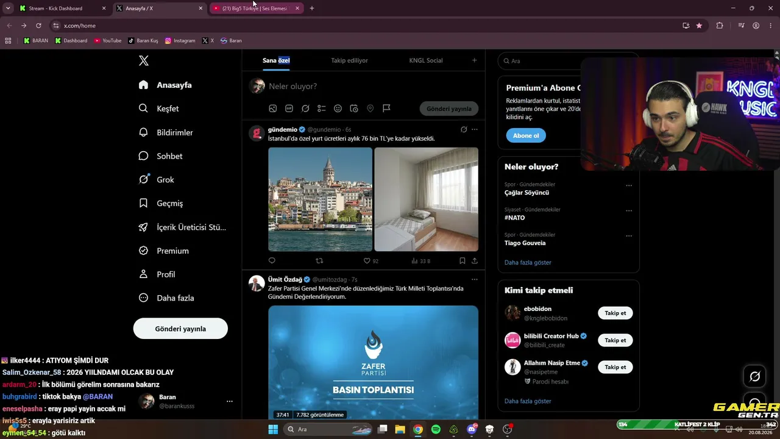780x439 pixels.
Task: Click the X logo above the sidebar
Action: pyautogui.click(x=144, y=60)
